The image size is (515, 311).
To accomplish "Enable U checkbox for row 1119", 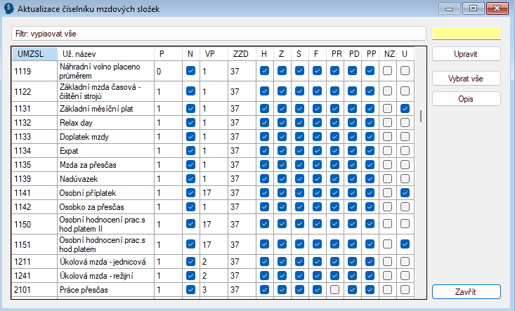I will (x=405, y=70).
